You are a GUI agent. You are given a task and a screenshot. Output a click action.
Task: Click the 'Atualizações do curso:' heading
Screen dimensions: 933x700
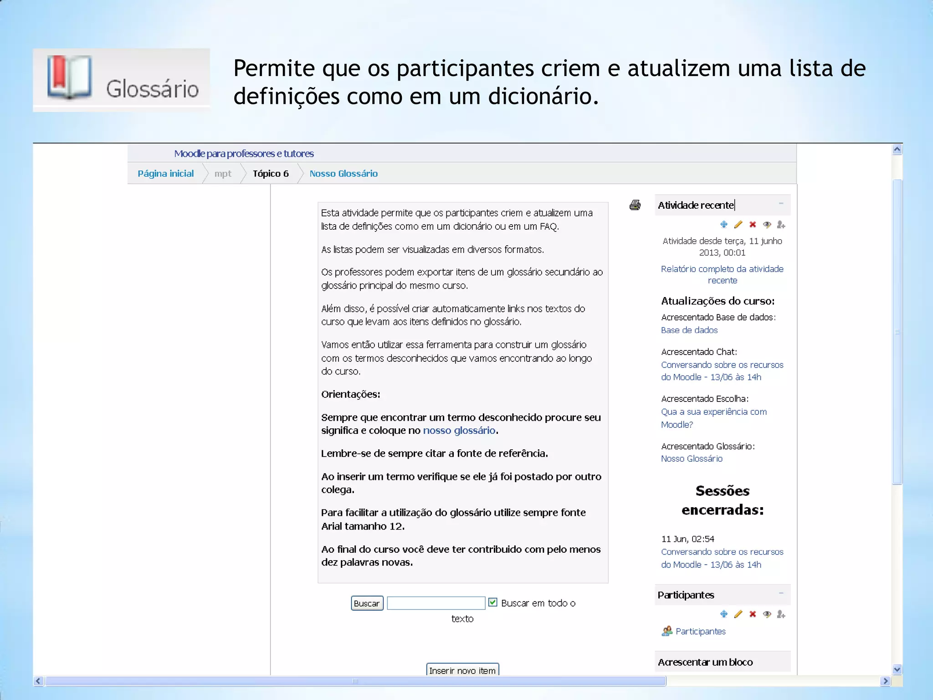pos(718,301)
